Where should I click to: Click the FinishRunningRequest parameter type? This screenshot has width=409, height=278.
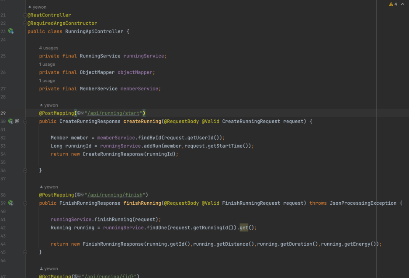point(251,203)
